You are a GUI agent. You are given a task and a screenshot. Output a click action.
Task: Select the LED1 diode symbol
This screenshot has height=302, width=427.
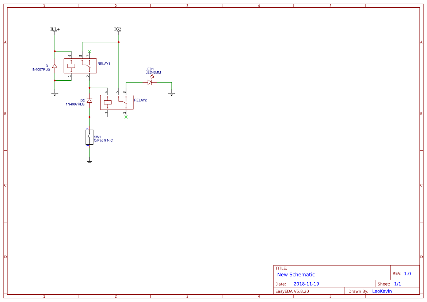[150, 82]
